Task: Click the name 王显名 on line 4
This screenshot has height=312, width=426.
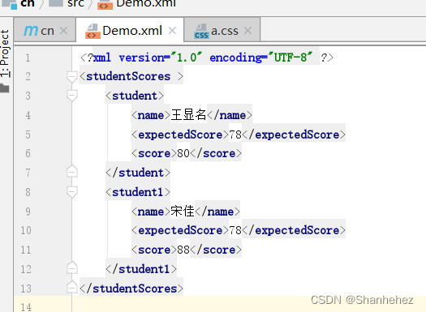Action: tap(188, 115)
